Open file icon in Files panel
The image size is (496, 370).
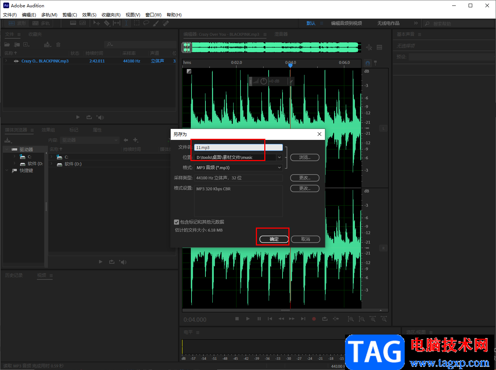coord(7,45)
